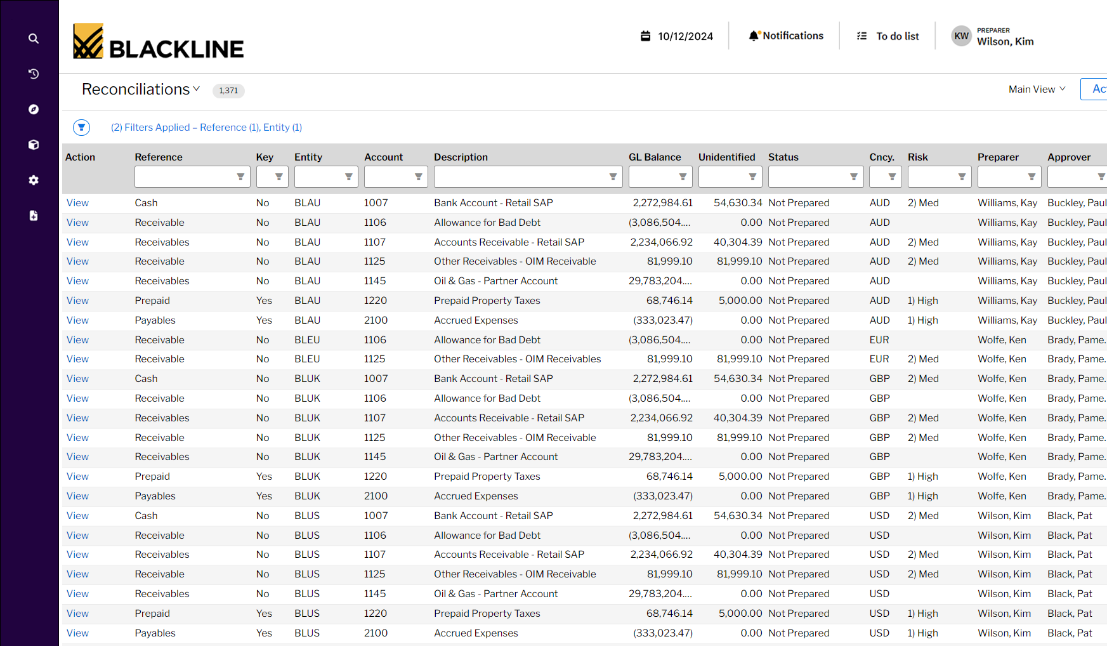Click the user name Wilson, Kim in header

coord(1005,42)
